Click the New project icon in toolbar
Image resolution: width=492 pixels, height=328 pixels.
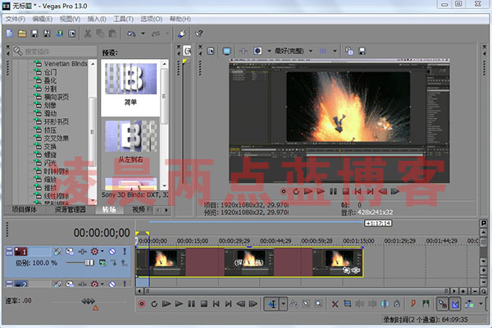pos(9,34)
